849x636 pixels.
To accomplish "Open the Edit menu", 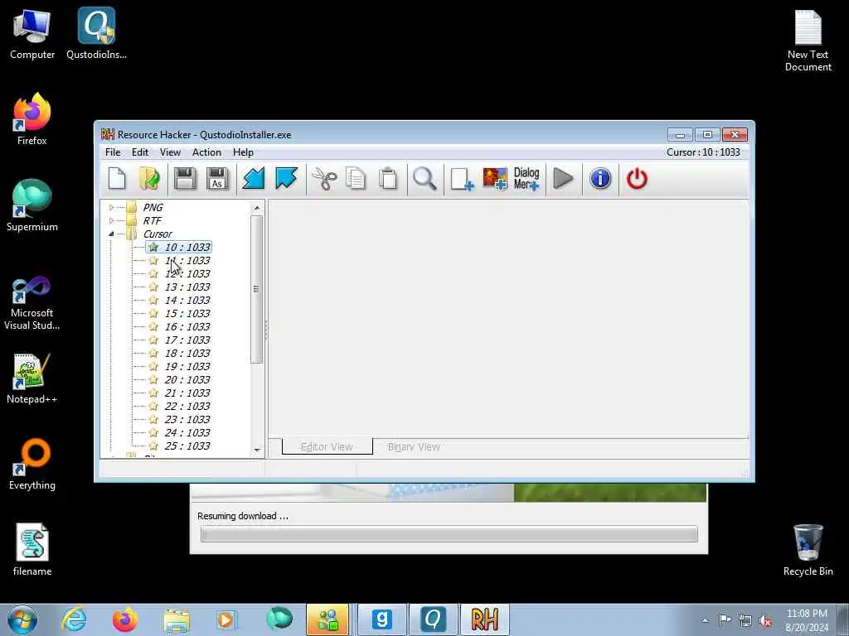I will click(x=139, y=152).
